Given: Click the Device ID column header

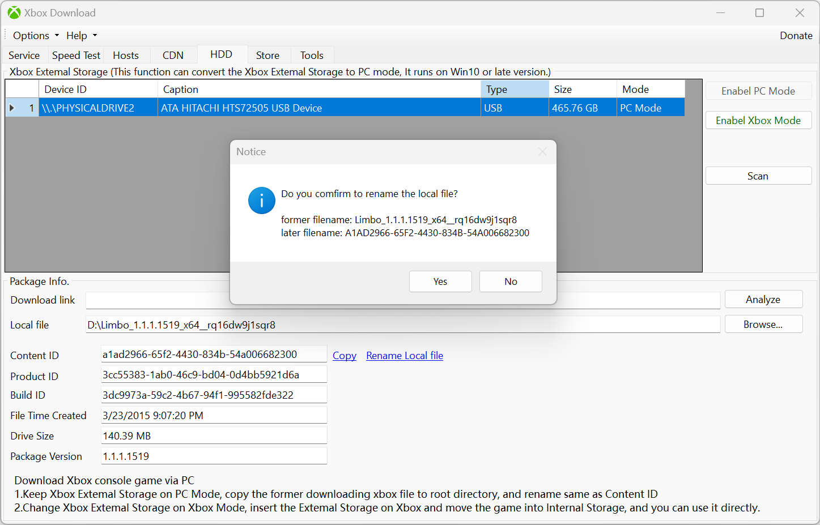Looking at the screenshot, I should tap(98, 89).
